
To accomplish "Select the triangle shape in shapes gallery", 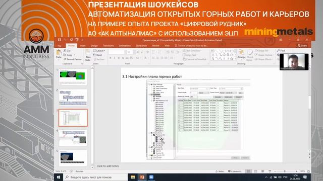I will coord(213,55).
